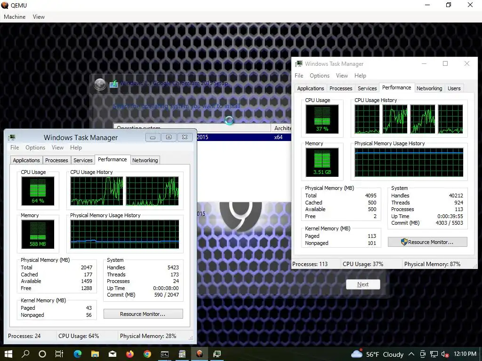Select Performance tab in right Task Manager
Image resolution: width=482 pixels, height=361 pixels.
[396, 87]
